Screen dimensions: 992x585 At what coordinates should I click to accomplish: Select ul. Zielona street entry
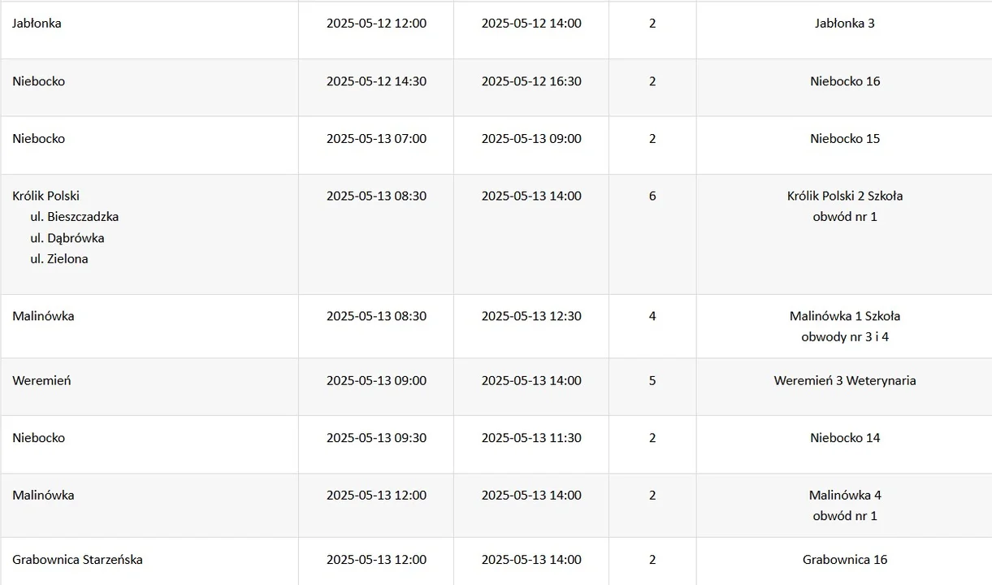(59, 259)
